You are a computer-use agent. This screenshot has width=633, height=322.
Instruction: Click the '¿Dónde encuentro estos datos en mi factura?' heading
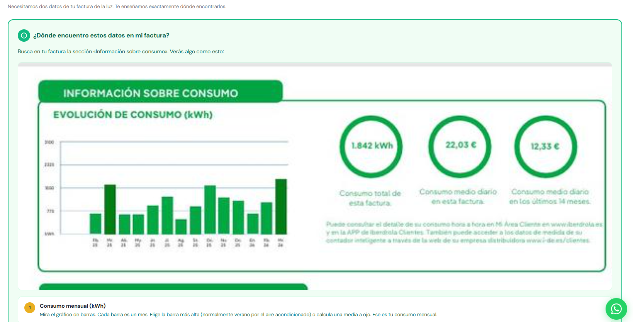point(101,36)
